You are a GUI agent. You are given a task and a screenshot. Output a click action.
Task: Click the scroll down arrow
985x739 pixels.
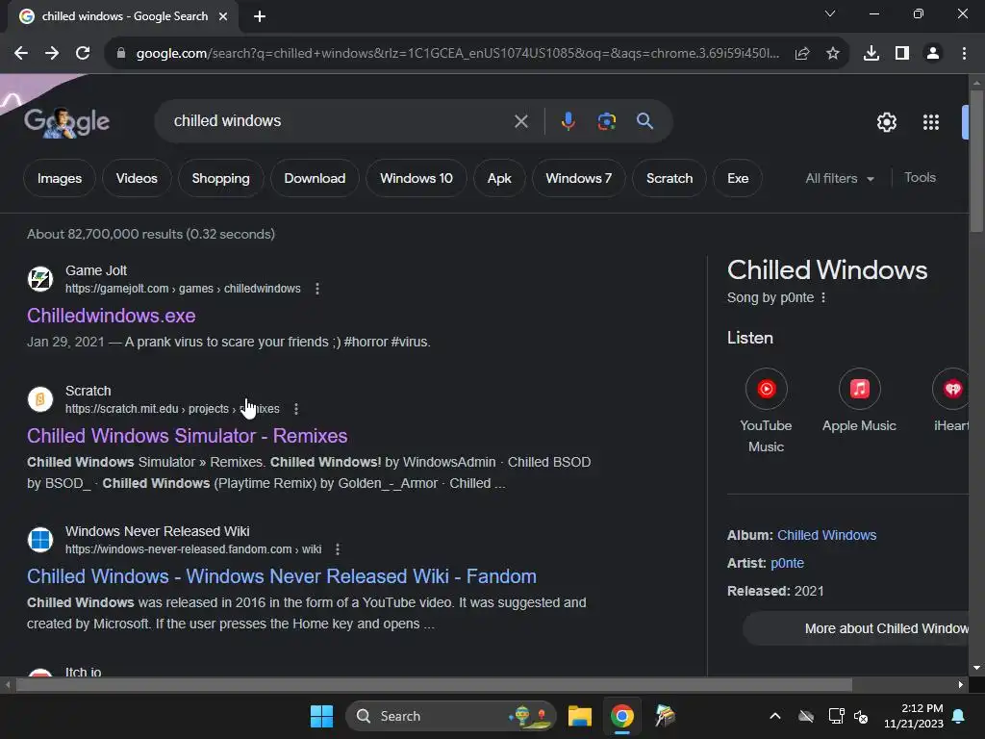pos(977,668)
